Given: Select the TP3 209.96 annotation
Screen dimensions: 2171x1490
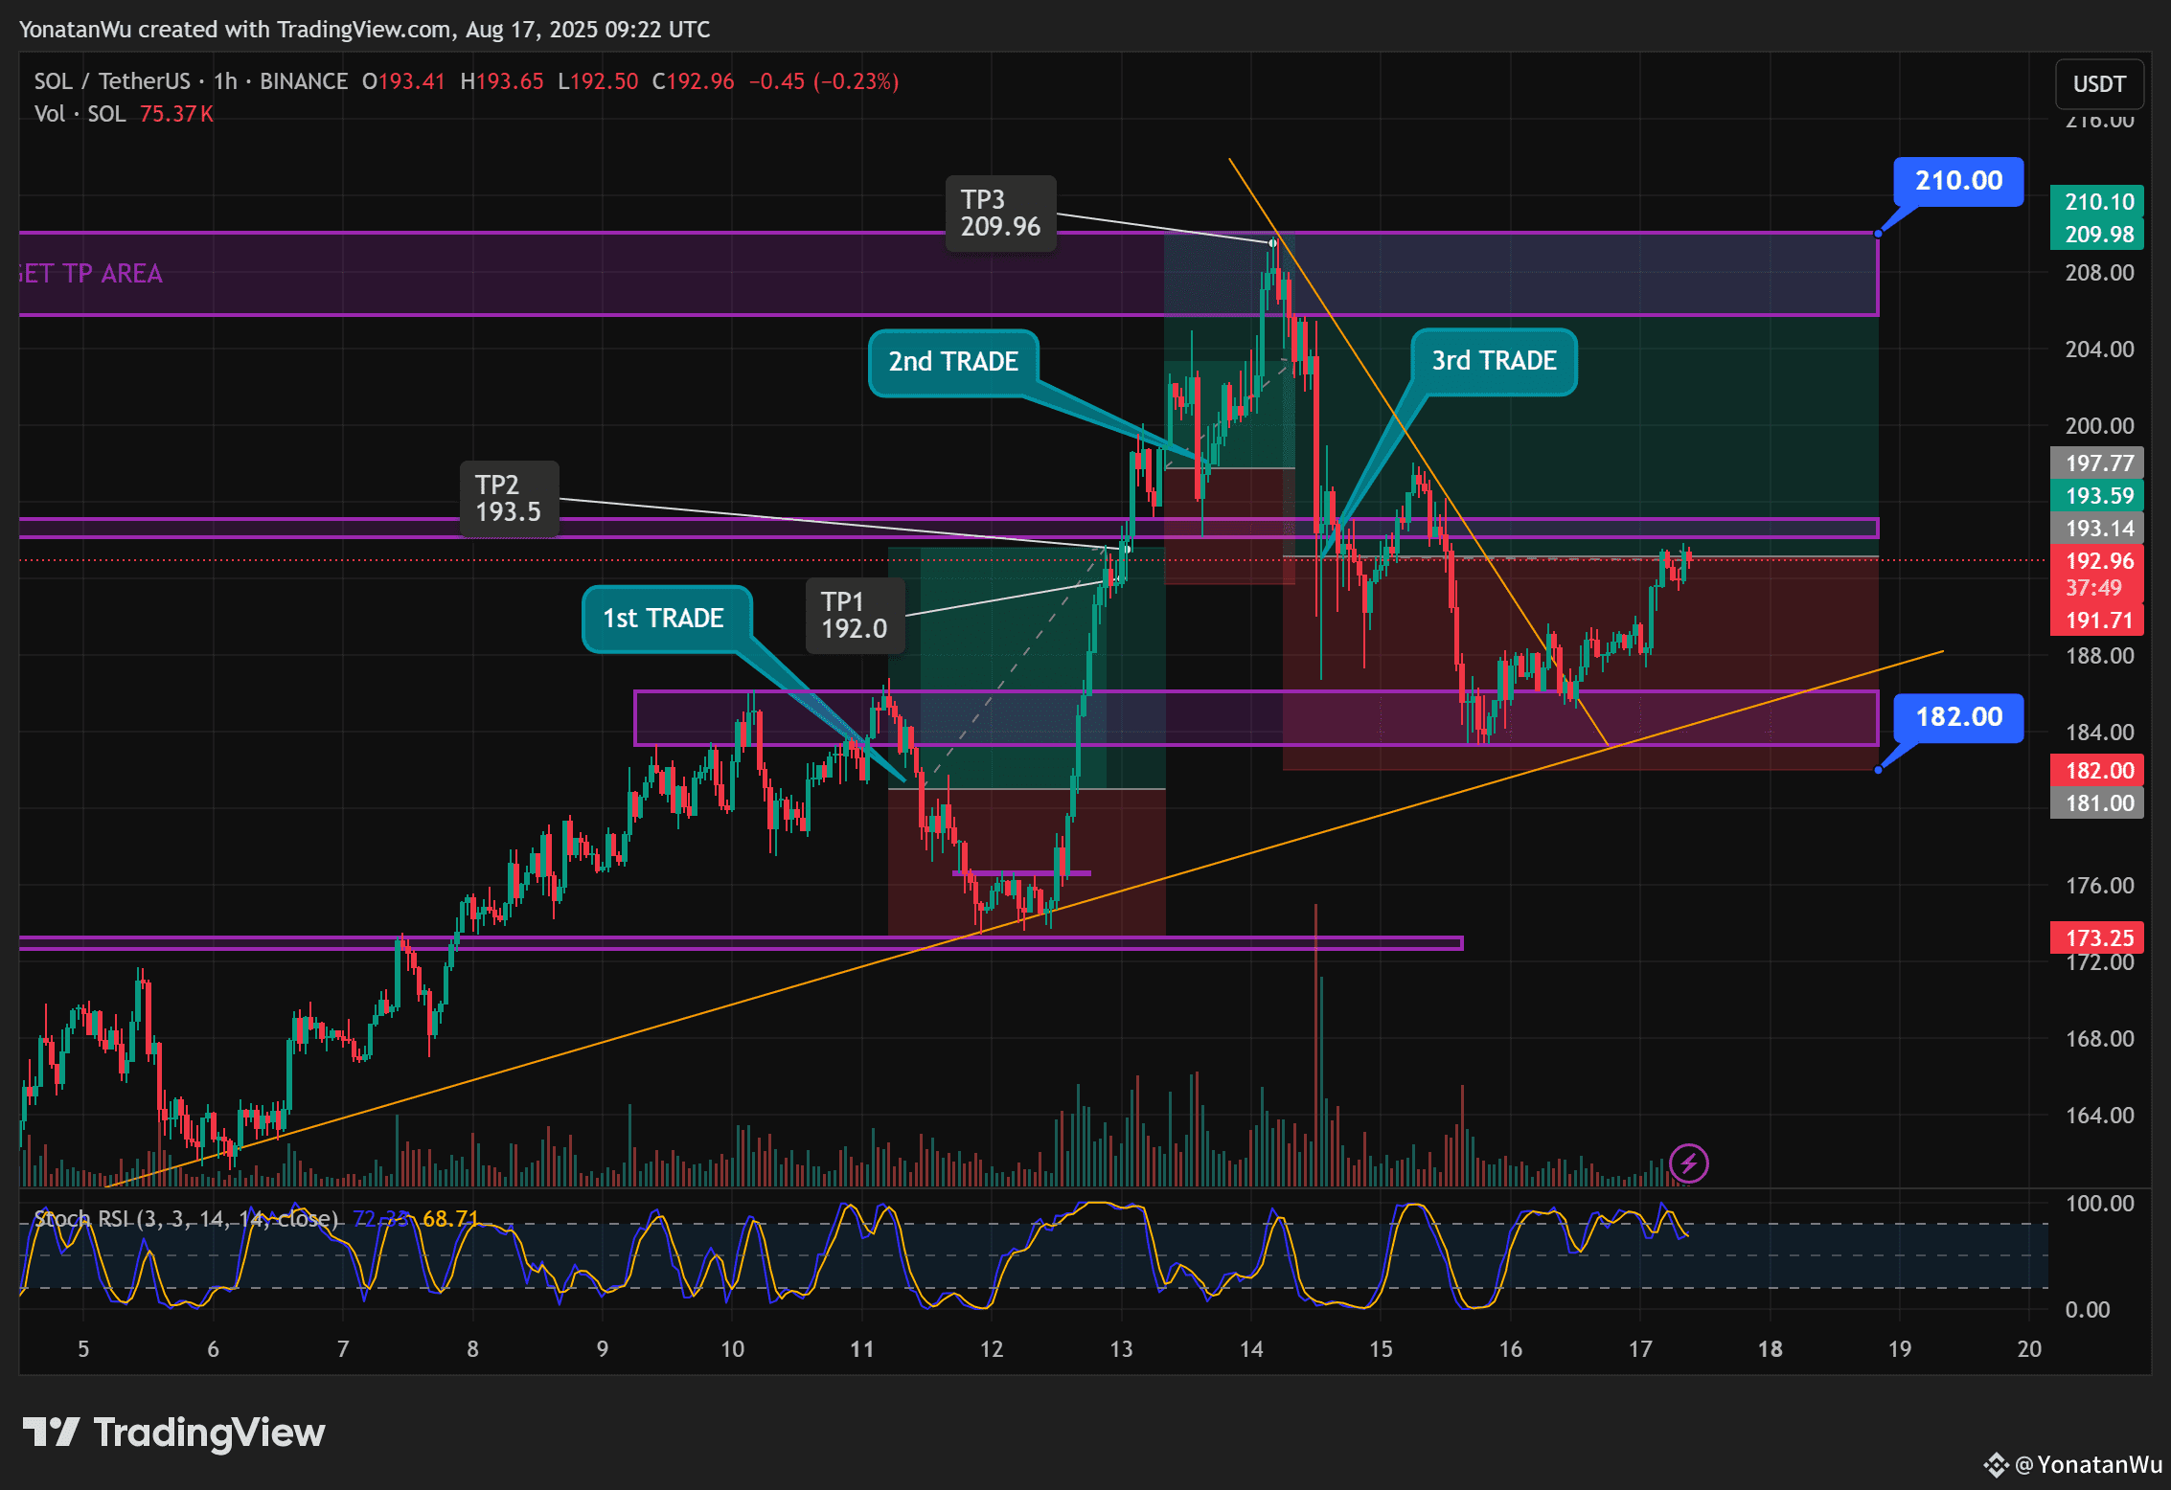Looking at the screenshot, I should tap(1000, 213).
